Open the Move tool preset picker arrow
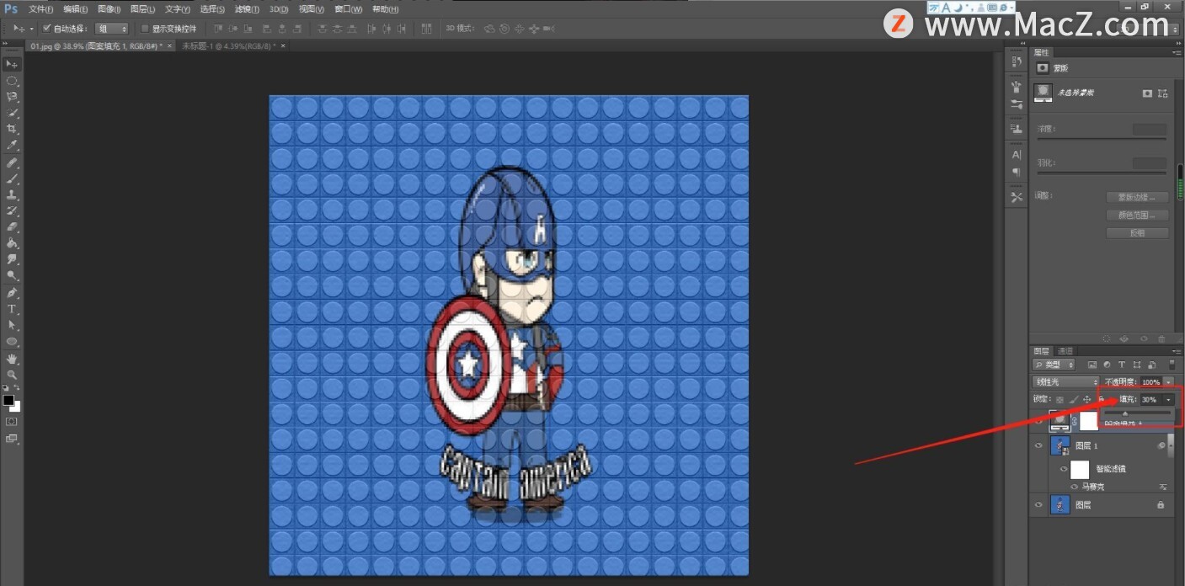This screenshot has width=1185, height=586. (32, 29)
